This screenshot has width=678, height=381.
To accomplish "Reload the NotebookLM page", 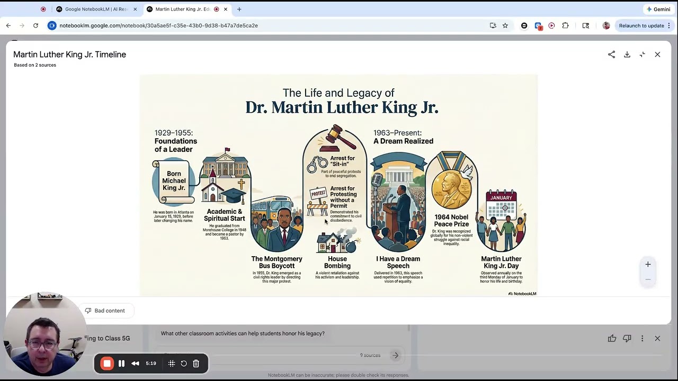I will point(35,25).
